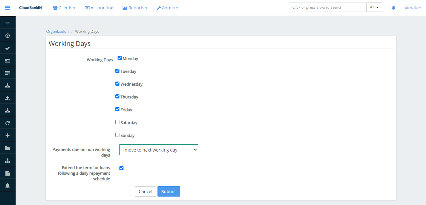Toggle extend term for daily repayment loans
The height and width of the screenshot is (205, 426).
tap(122, 168)
